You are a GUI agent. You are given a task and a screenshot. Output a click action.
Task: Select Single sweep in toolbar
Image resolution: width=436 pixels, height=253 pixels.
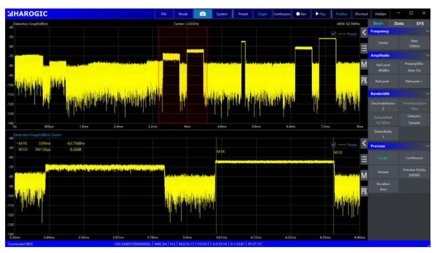point(262,14)
